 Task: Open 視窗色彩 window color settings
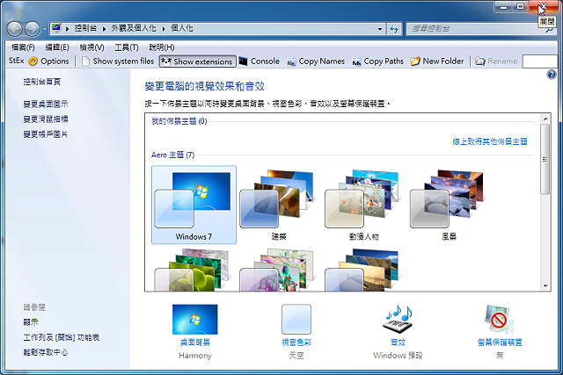pos(296,331)
